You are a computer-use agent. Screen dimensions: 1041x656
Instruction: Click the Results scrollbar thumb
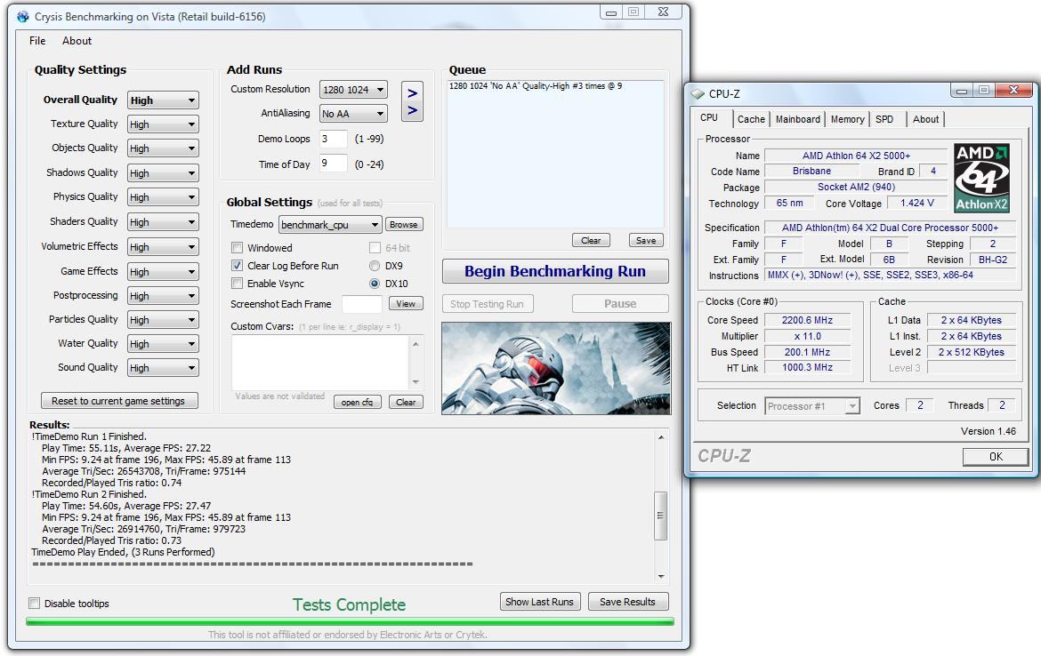pyautogui.click(x=660, y=516)
